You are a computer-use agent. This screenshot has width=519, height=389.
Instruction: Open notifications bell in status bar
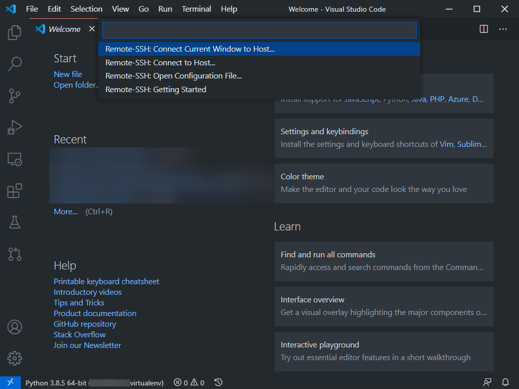[x=505, y=383]
